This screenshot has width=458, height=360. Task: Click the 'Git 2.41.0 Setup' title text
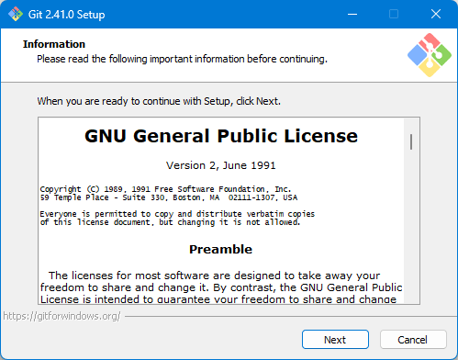click(x=66, y=15)
